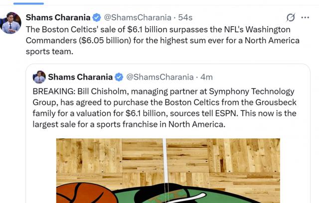319x203 pixels.
Task: Open Shams Charania display name on main tweet
Action: click(x=58, y=17)
